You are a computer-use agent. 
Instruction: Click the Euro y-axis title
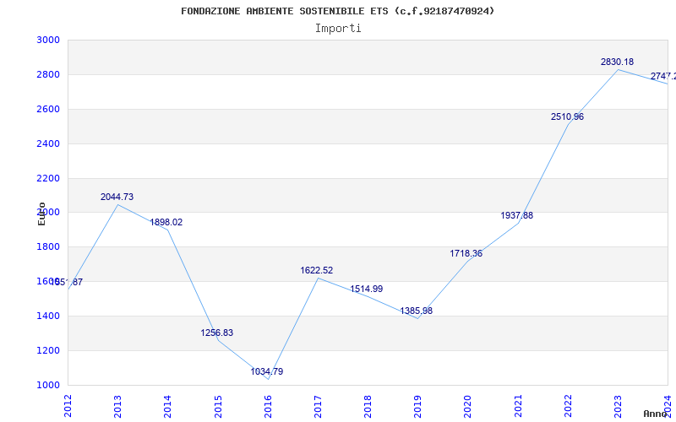(41, 214)
